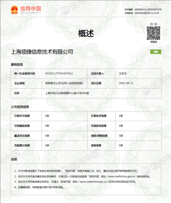Click the 风险提示信息 row label

(22, 145)
